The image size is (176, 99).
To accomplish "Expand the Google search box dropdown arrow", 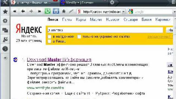I will [x=174, y=12].
